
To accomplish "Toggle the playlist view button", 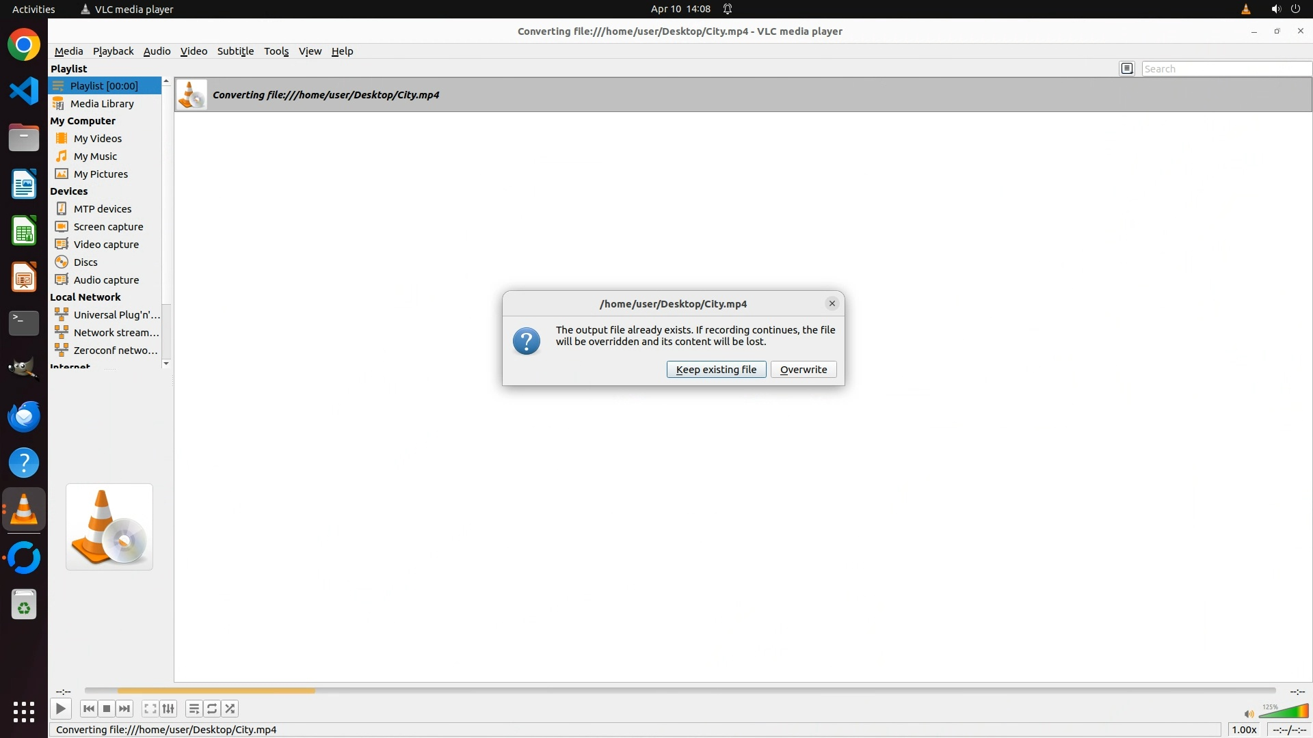I will click(x=194, y=709).
